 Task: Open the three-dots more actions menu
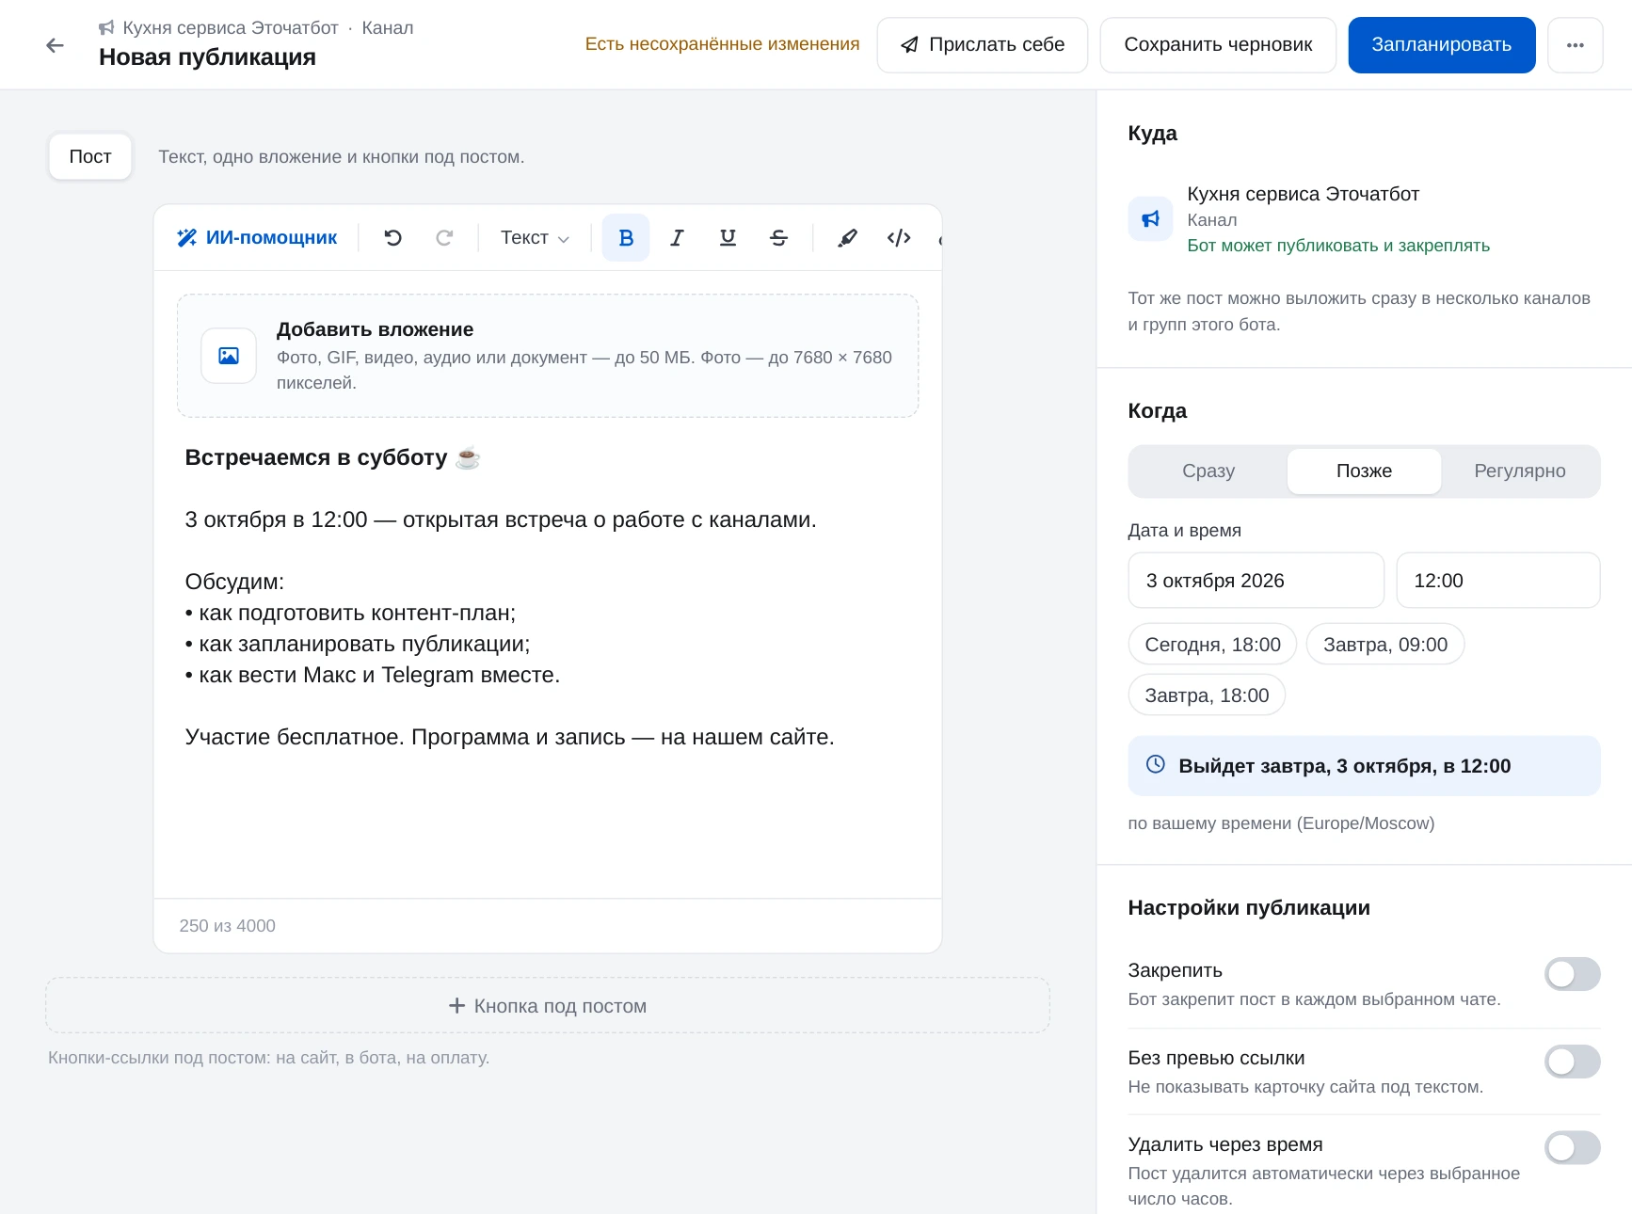1575,45
